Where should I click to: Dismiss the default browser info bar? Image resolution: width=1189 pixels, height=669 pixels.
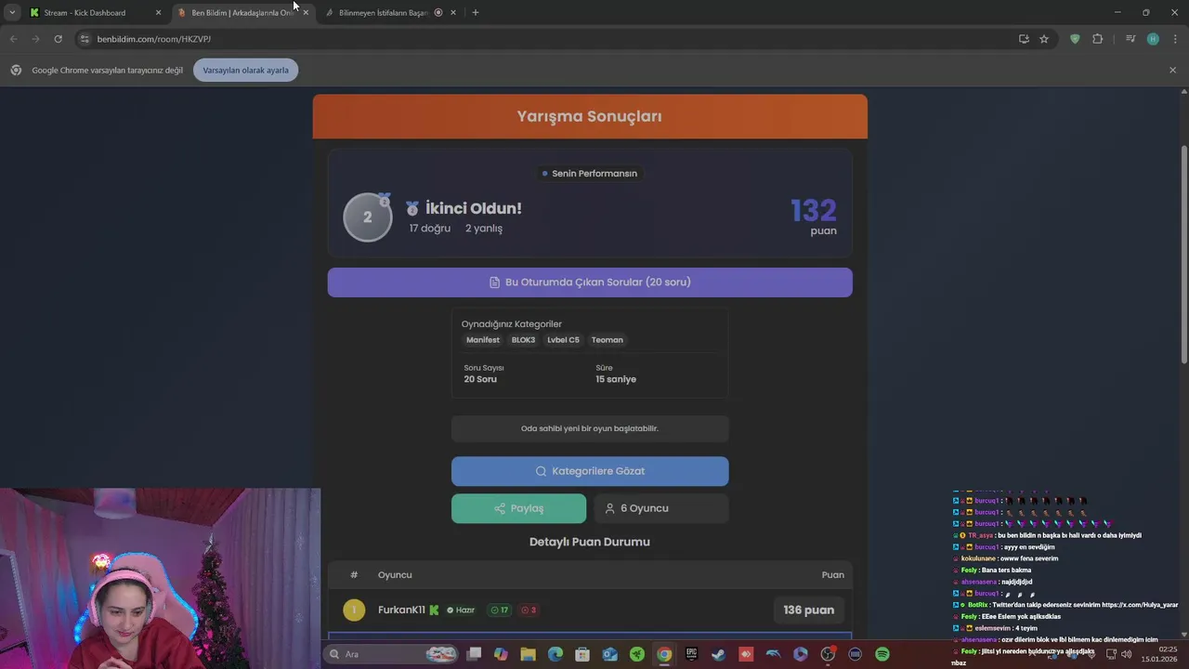(1172, 70)
